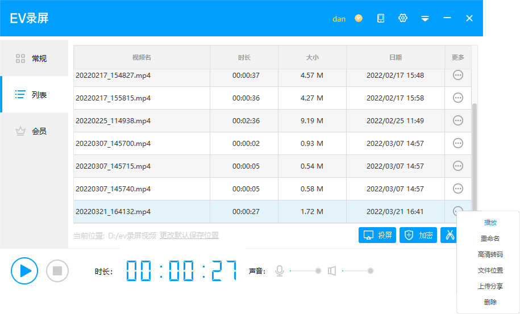Switch to the 常规 tab
Image resolution: width=520 pixels, height=314 pixels.
click(34, 58)
